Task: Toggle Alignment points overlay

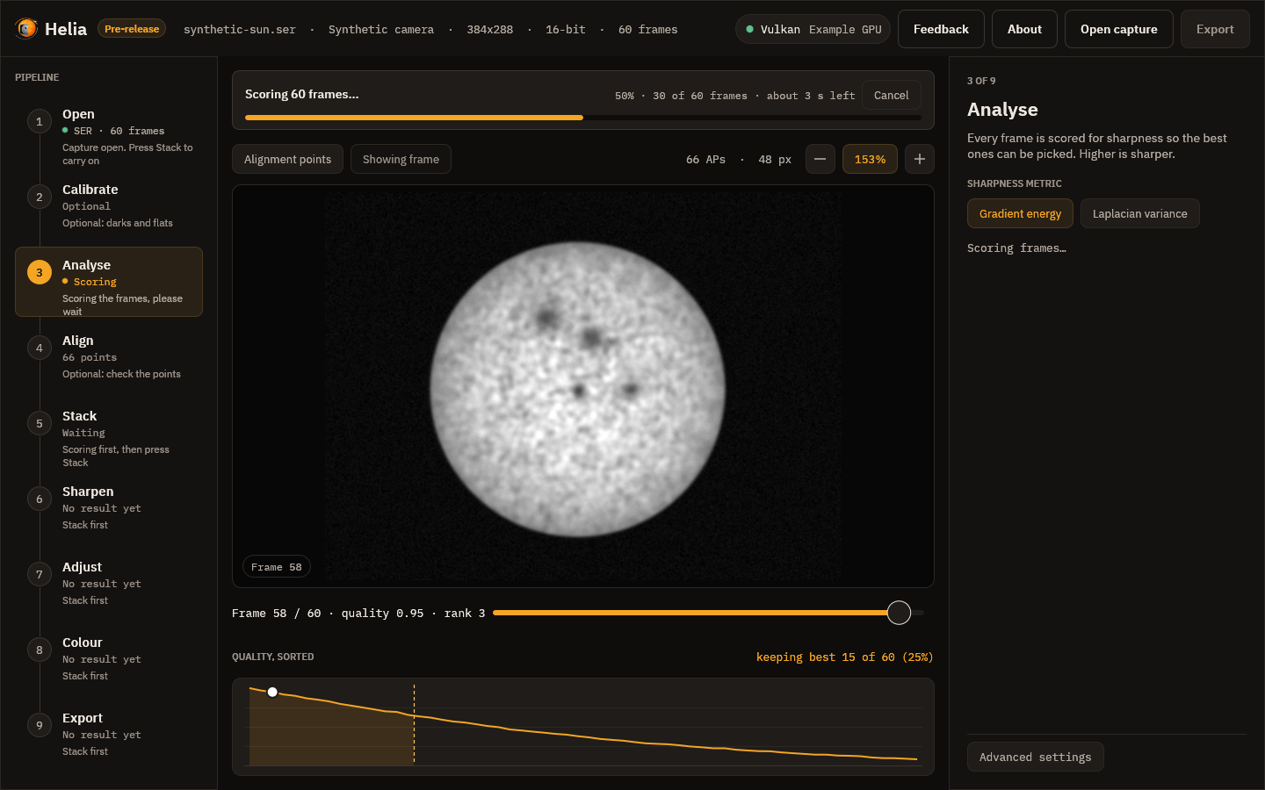Action: click(x=287, y=159)
